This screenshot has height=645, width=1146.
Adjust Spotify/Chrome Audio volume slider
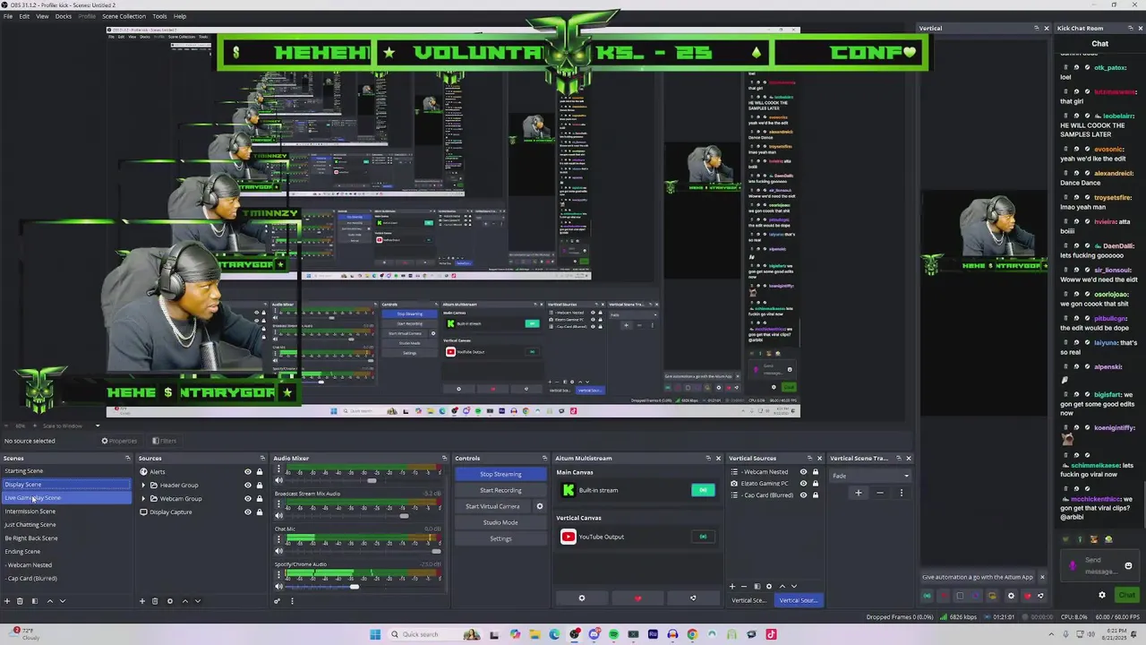355,587
